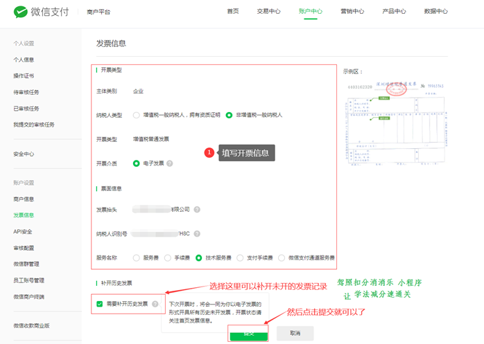Viewport: 484px width, 344px height.
Task: Choose 电子发票 as invoice medium
Action: coord(137,163)
